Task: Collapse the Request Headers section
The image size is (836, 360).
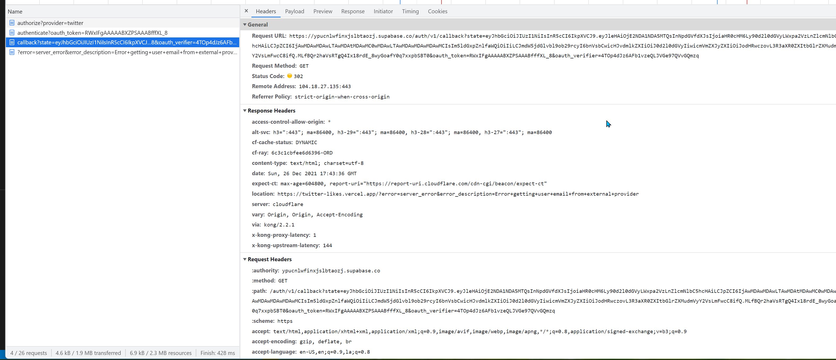Action: tap(245, 259)
